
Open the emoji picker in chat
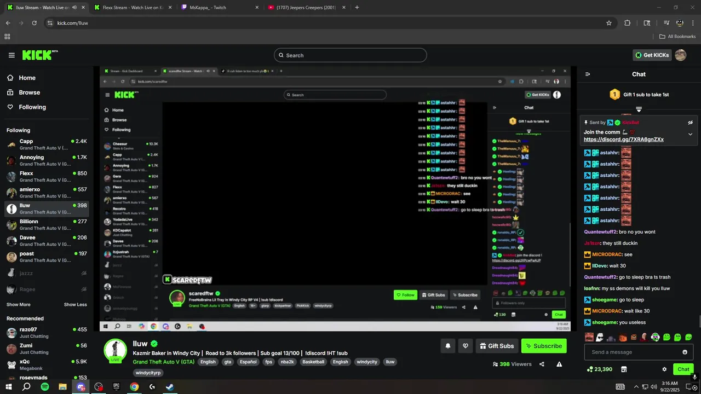[685, 352]
